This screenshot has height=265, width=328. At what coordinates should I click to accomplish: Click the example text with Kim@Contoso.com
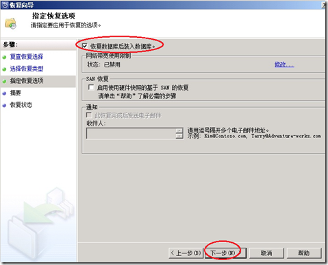254,136
